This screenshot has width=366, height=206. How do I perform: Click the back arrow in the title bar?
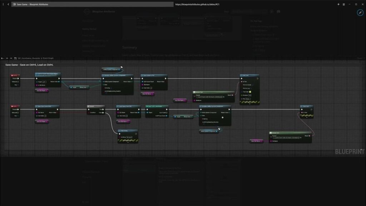click(8, 4)
